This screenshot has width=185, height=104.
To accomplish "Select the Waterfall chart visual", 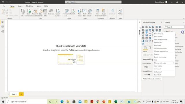I will coord(143,32).
